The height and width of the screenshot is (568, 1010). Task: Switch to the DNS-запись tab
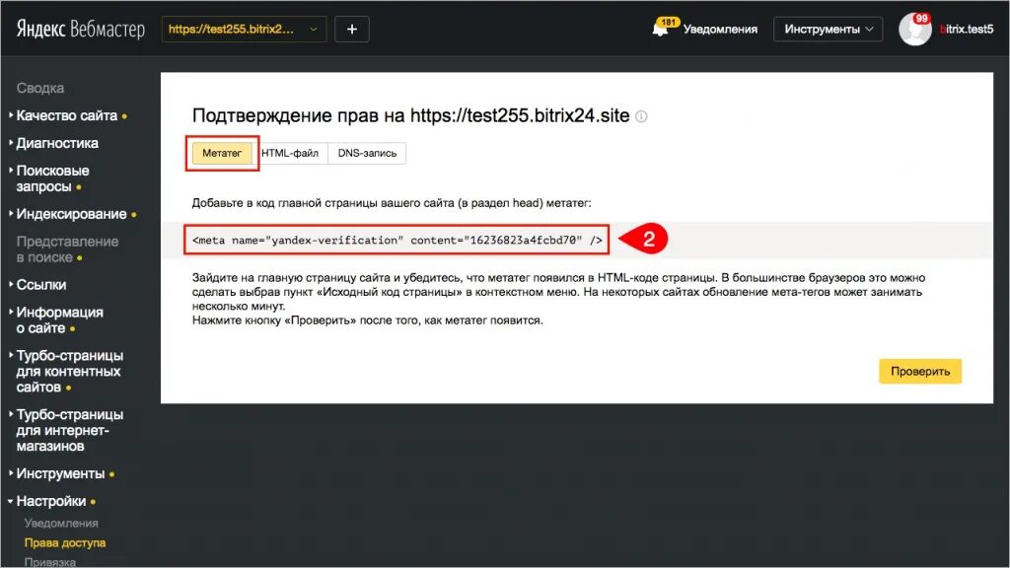[x=367, y=153]
